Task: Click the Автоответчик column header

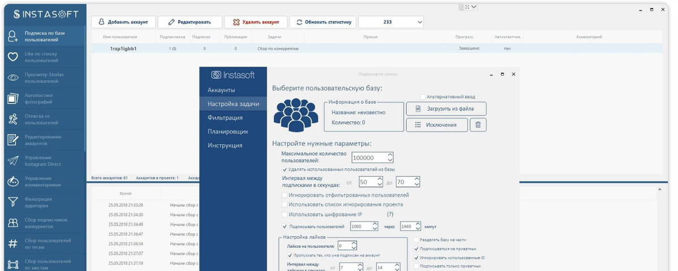Action: pyautogui.click(x=507, y=37)
